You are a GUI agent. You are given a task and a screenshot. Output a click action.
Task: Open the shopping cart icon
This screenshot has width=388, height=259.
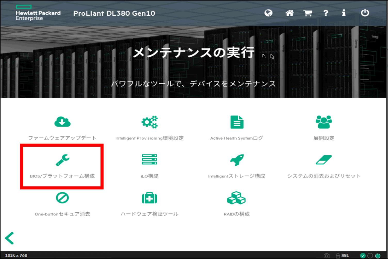pos(308,13)
